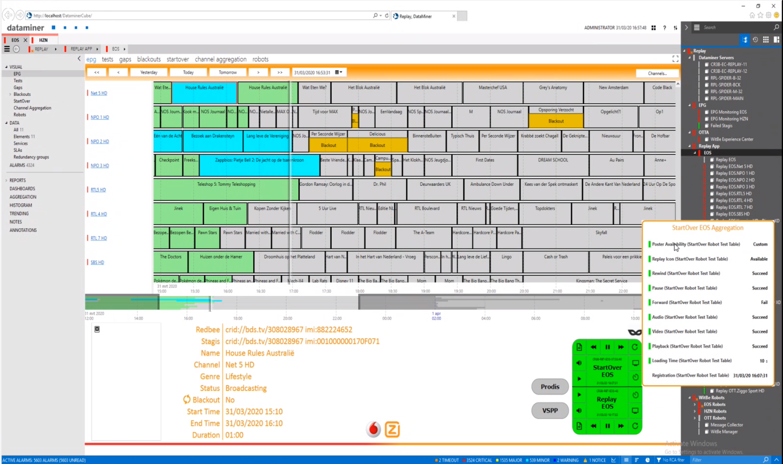Click the pie chart icon in alarm bar
This screenshot has width=783, height=464.
(x=647, y=460)
